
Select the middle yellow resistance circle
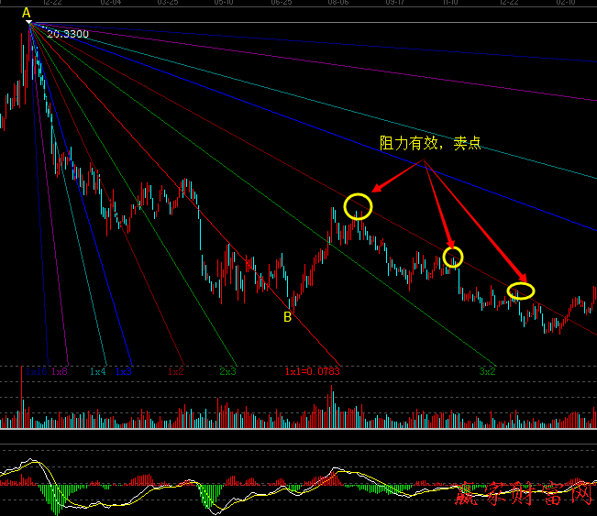[453, 257]
